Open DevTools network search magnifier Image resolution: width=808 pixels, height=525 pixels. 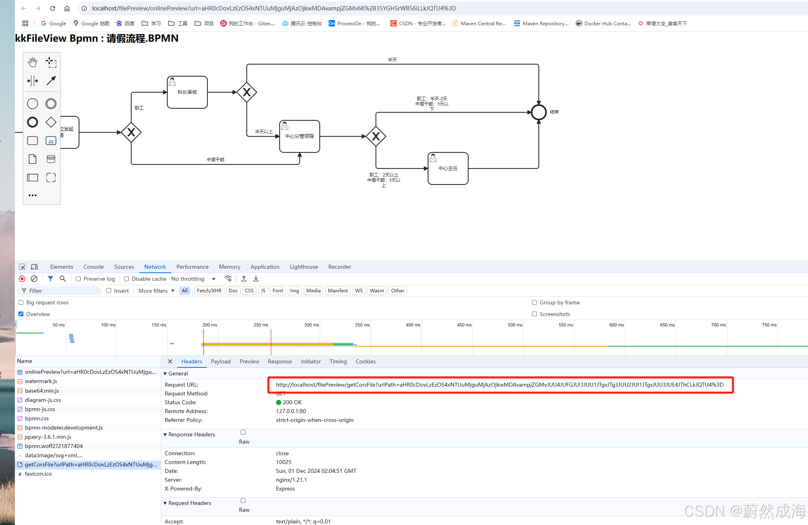point(63,279)
